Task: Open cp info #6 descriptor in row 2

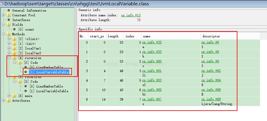Action: click(x=210, y=61)
